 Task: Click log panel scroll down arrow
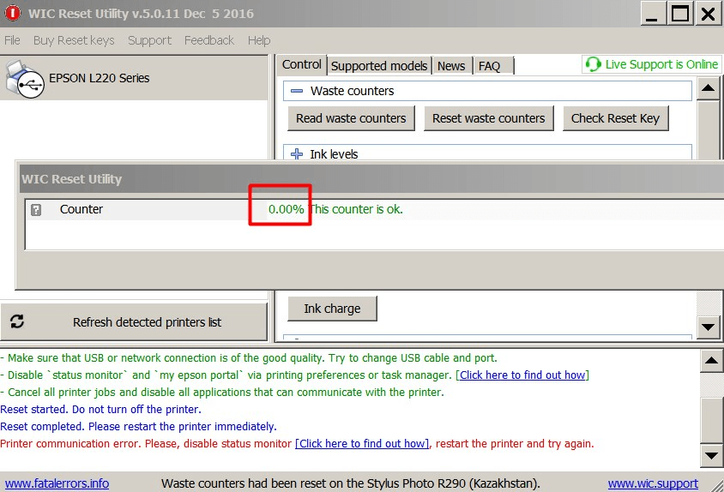click(711, 455)
